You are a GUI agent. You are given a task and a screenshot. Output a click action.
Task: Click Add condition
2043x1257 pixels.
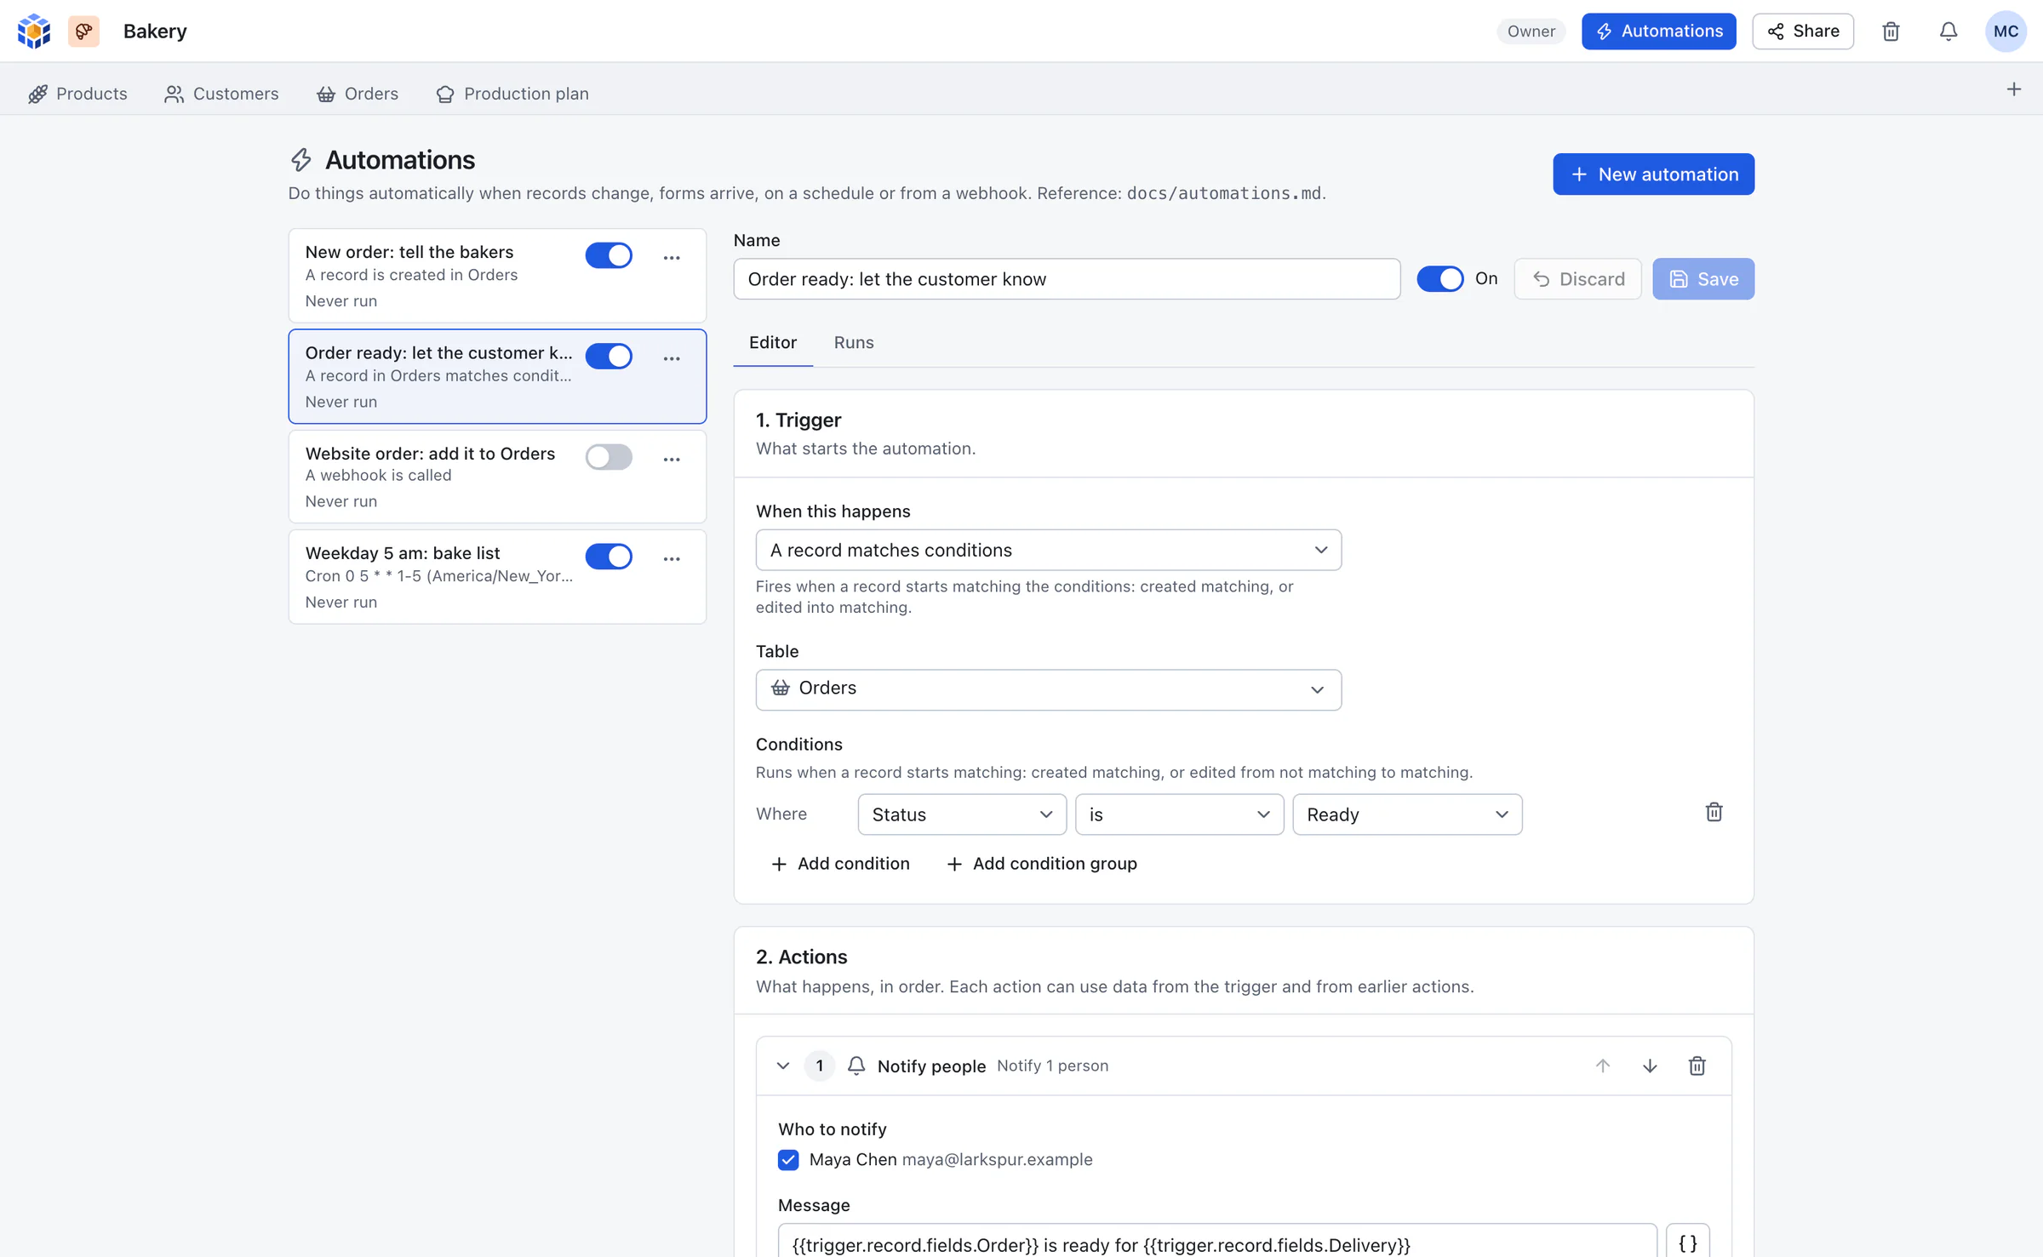[x=840, y=864]
